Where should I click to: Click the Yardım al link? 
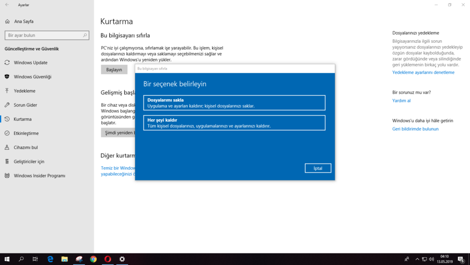pyautogui.click(x=402, y=100)
